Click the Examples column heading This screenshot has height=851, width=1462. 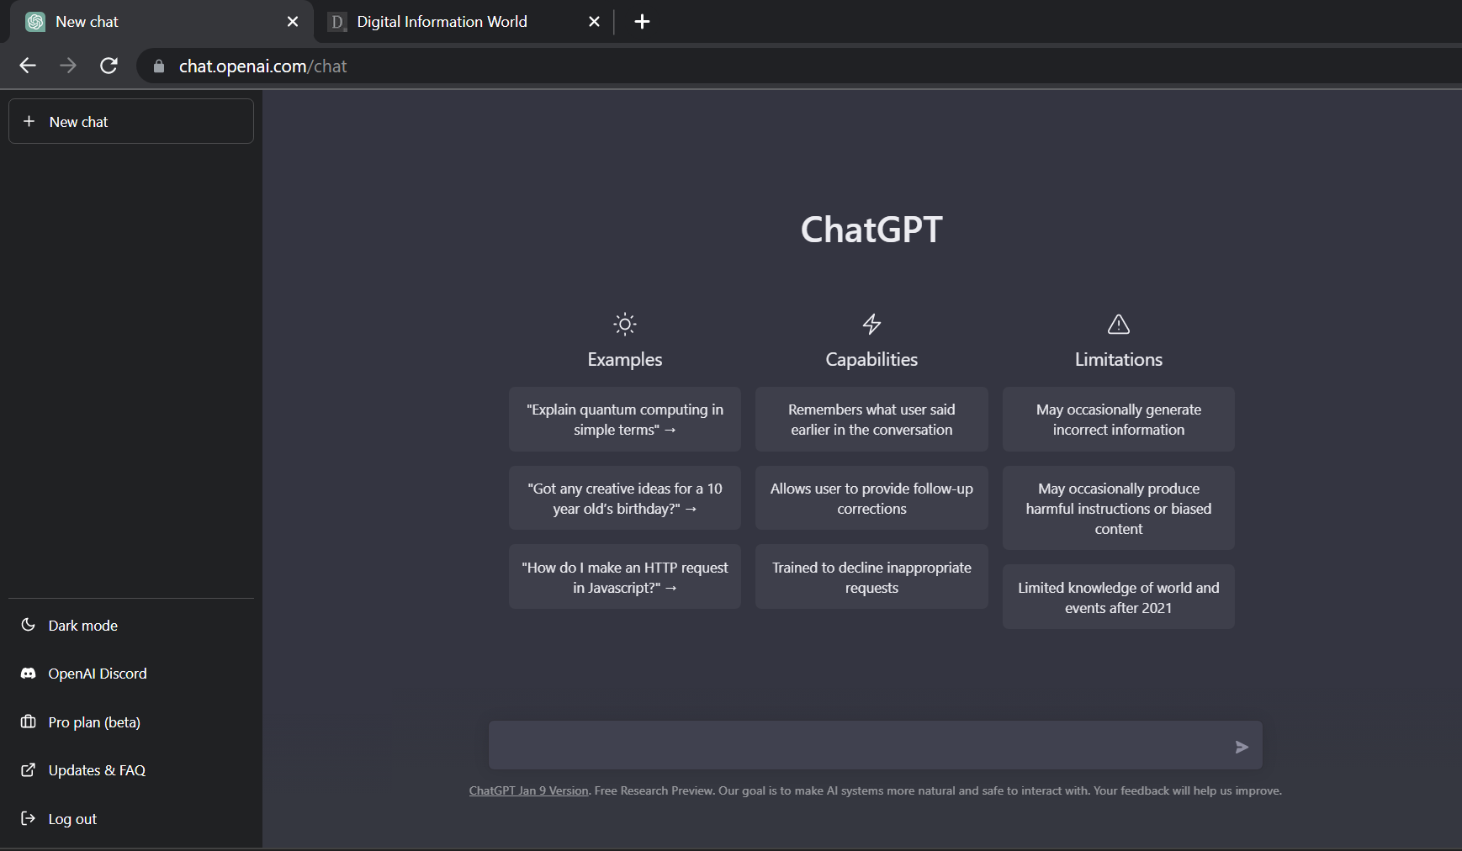625,359
